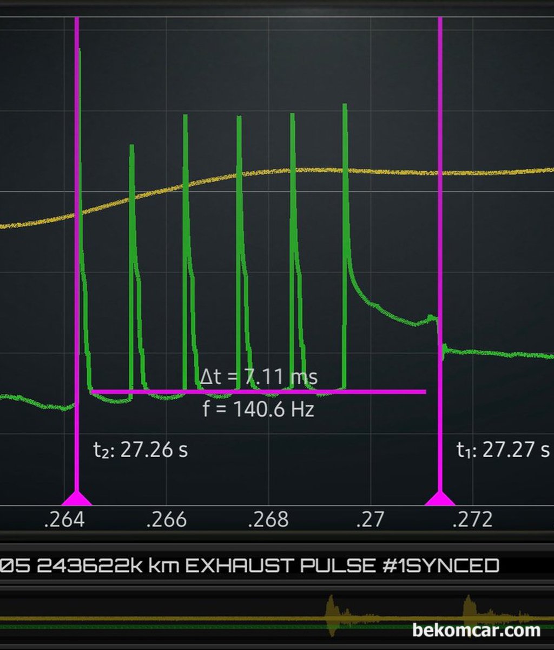Click the Δt = 7.11 ms readout
554x650 pixels.
click(259, 376)
